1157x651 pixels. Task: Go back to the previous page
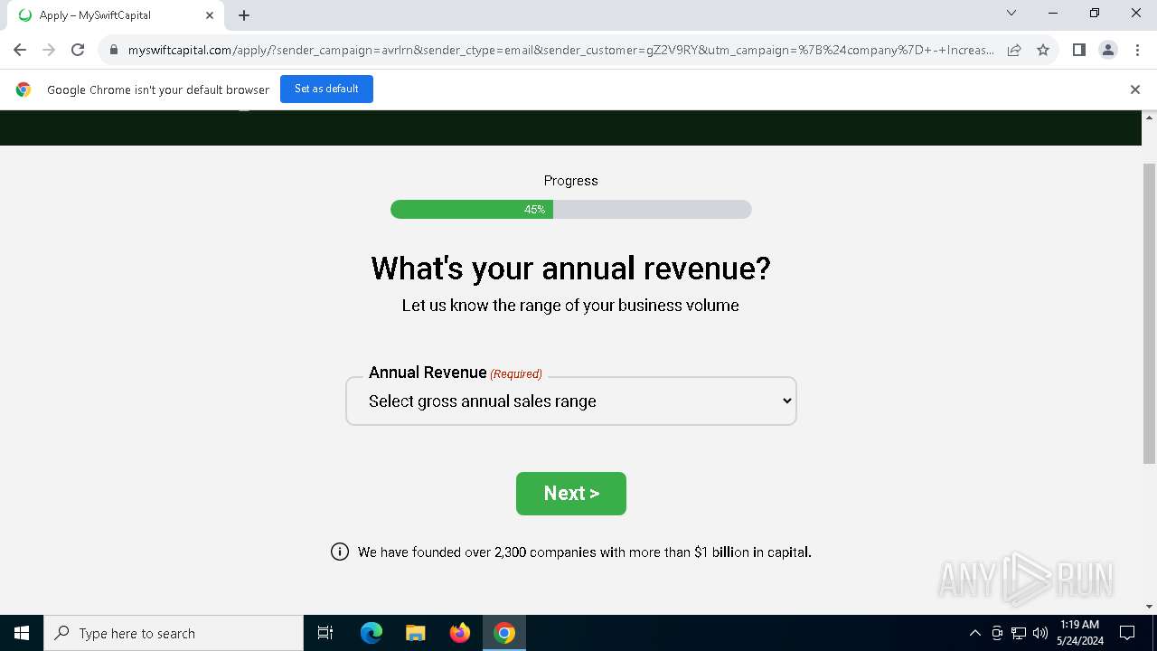click(20, 50)
